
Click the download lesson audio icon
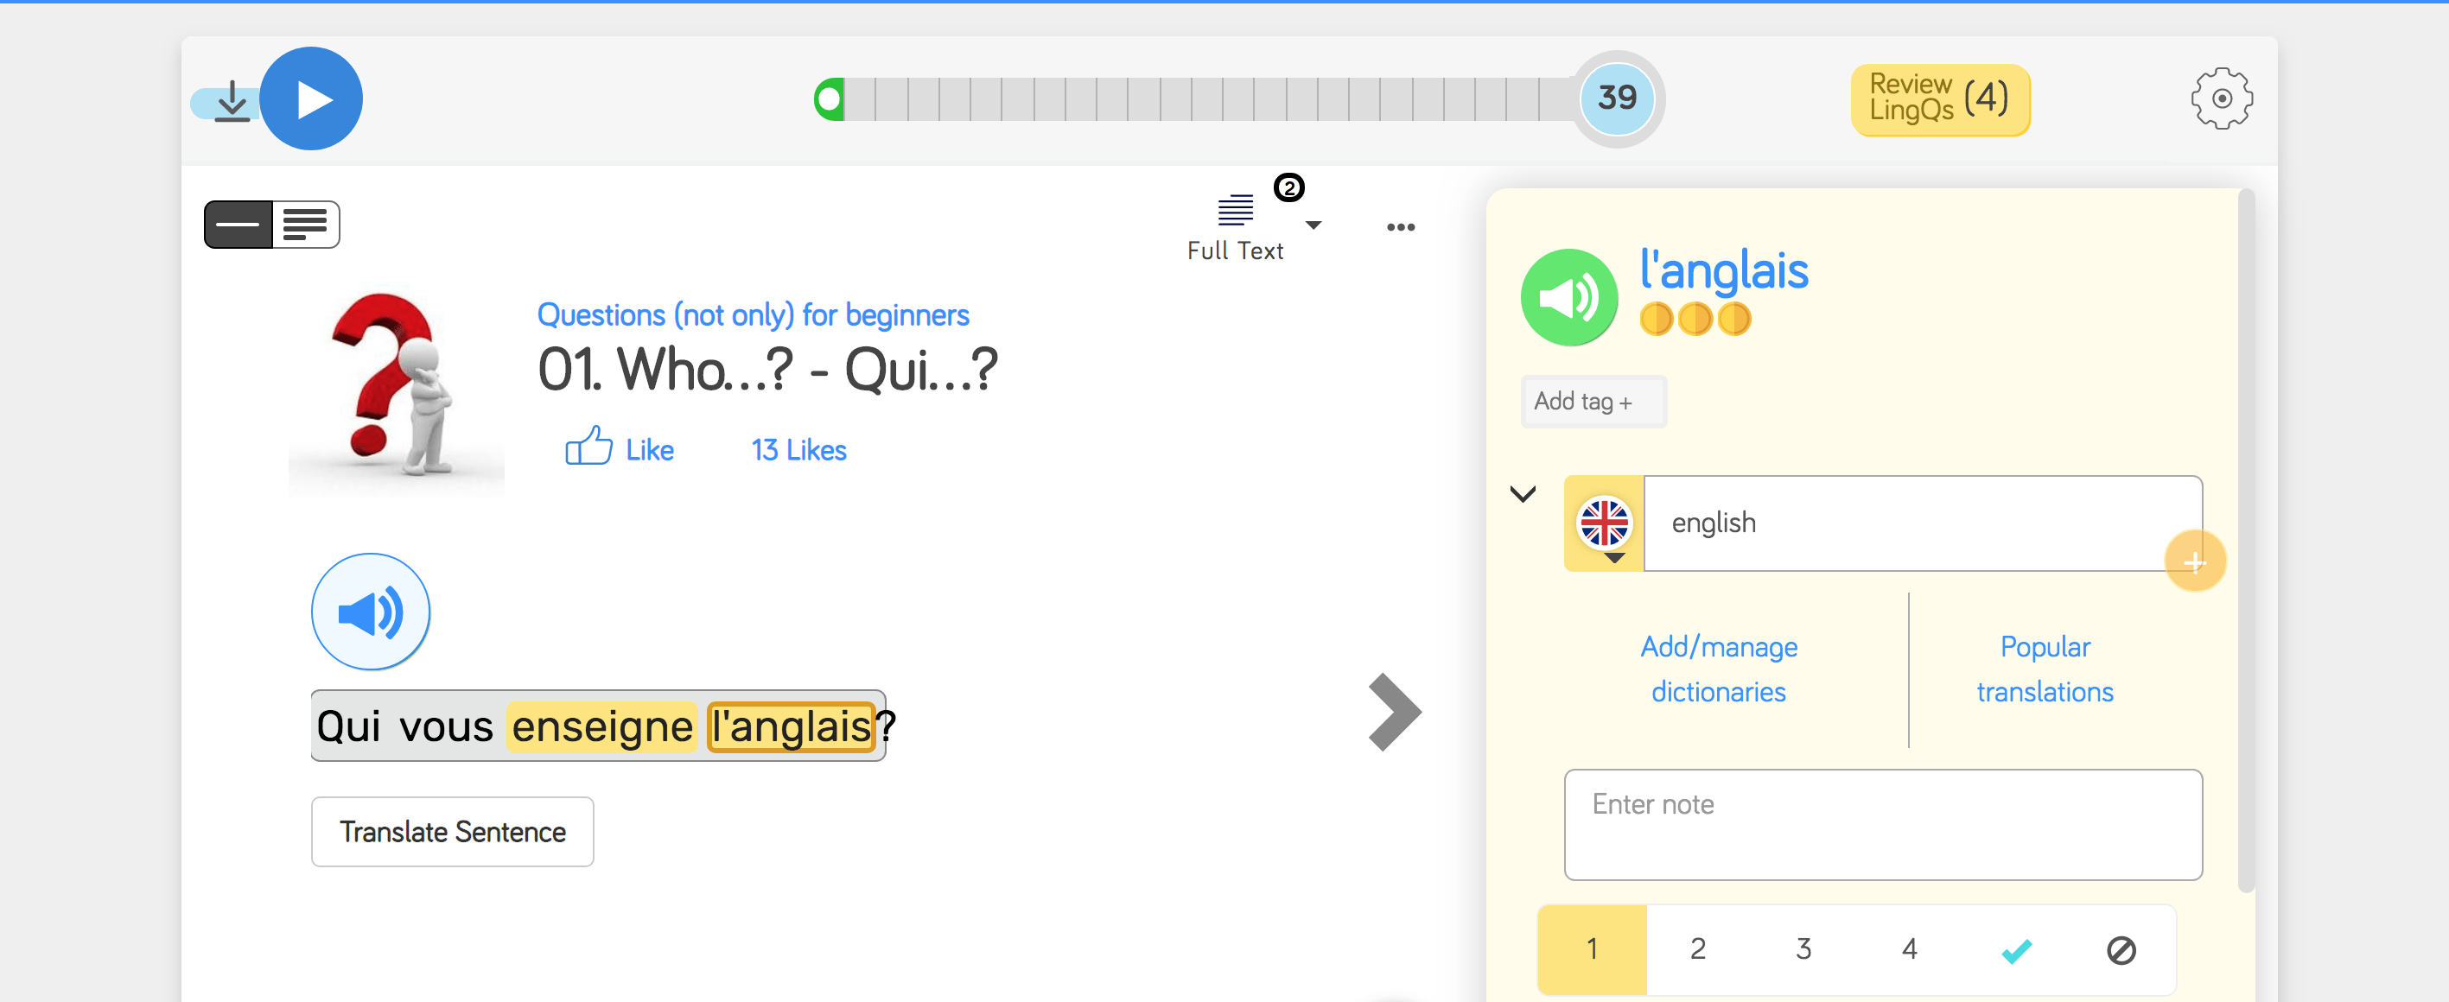pos(231,101)
